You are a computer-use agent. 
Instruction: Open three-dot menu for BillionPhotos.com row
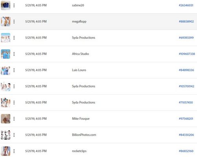tap(14, 135)
